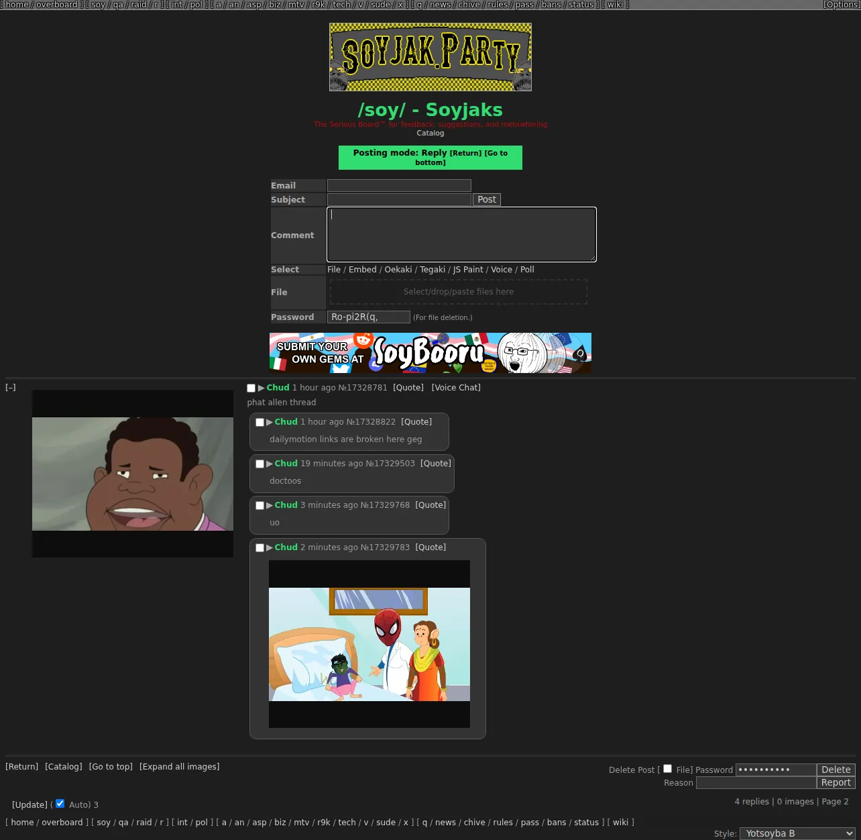Open the Catalog link under the board title
861x840 pixels.
pyautogui.click(x=431, y=133)
